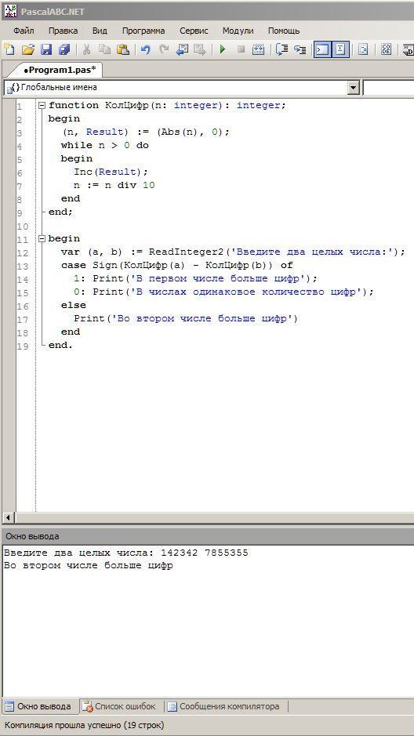Click the Paste clipboard icon
This screenshot has width=414, height=736.
[x=123, y=49]
